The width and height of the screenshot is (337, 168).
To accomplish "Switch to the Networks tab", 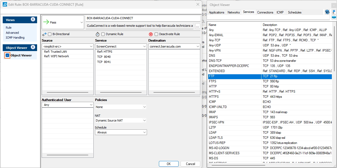I will pos(234,12).
